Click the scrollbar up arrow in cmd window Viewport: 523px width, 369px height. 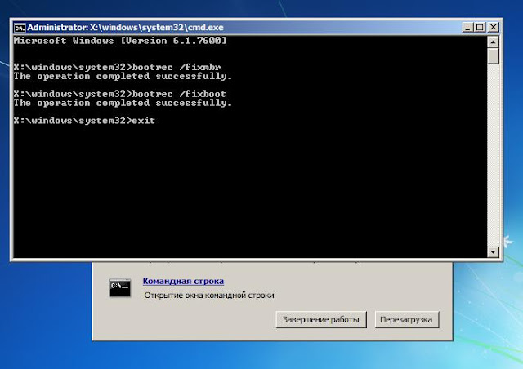click(x=493, y=42)
